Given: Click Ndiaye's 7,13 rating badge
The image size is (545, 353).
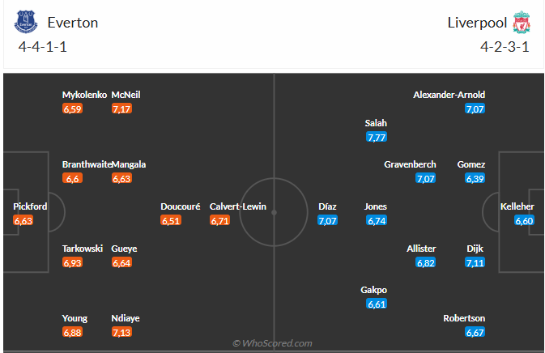Looking at the screenshot, I should pyautogui.click(x=121, y=332).
